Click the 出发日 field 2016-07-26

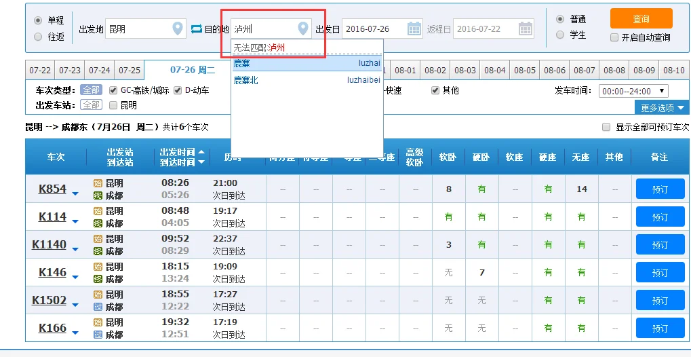click(382, 29)
